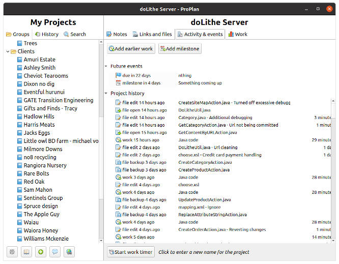The width and height of the screenshot is (339, 264).
Task: Select 'Something coming up' milestone text
Action: (x=200, y=83)
